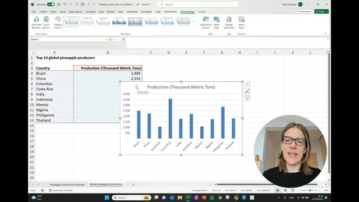
Task: Click the Philippines bar in chart
Action: click(x=223, y=122)
